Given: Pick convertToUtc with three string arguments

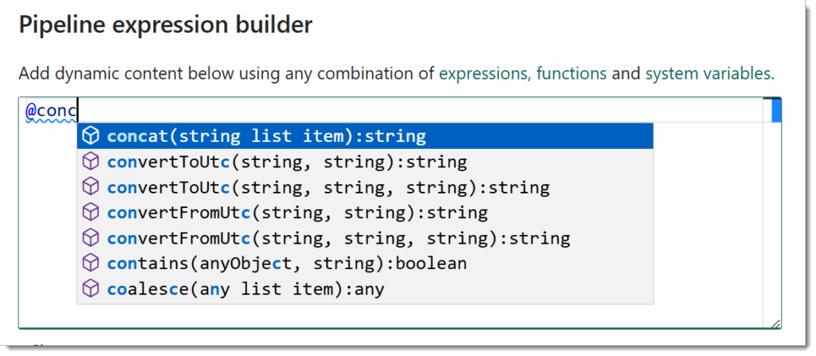Looking at the screenshot, I should [x=365, y=187].
